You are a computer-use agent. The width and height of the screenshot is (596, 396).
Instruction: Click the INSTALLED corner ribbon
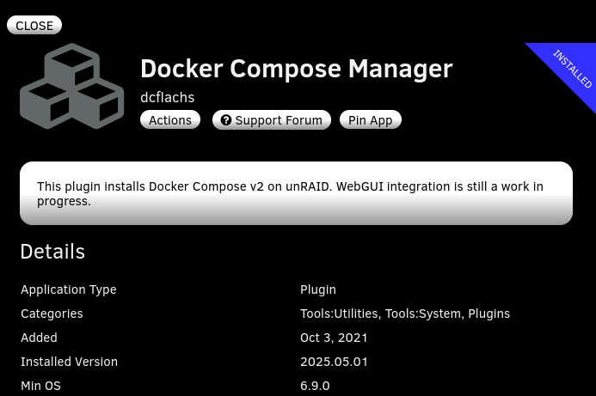point(572,69)
